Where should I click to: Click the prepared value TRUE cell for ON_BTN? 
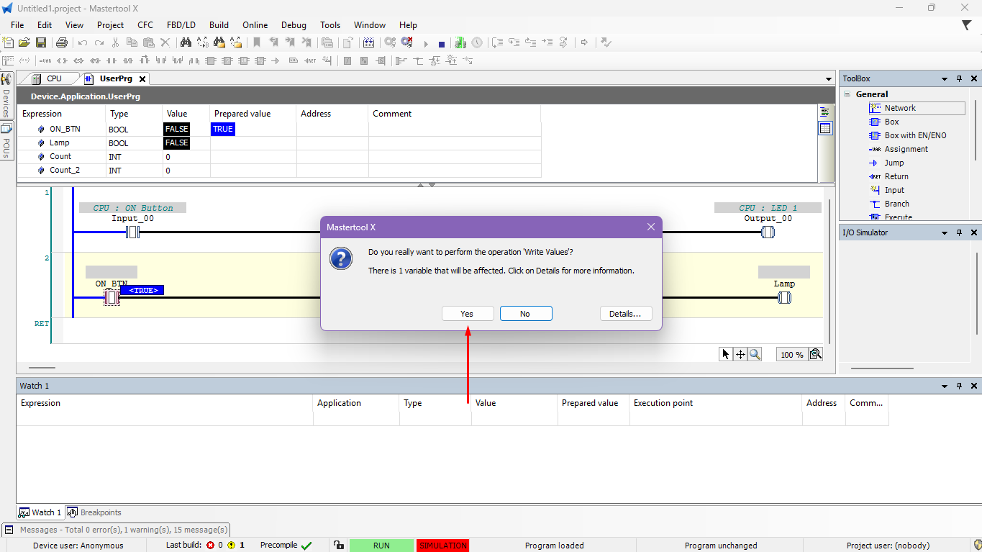pyautogui.click(x=223, y=129)
